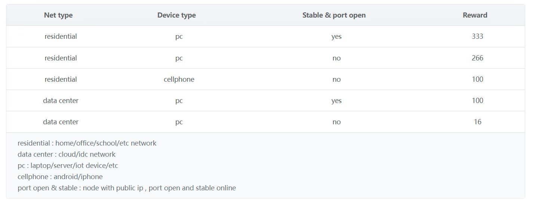This screenshot has width=539, height=203.
Task: Click the reward value 266
Action: pos(477,58)
